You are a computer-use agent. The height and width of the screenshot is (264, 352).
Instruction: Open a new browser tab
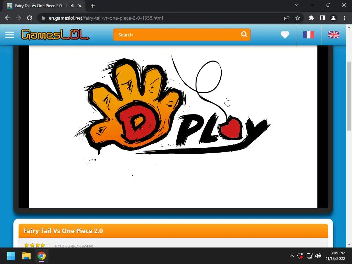coord(93,6)
